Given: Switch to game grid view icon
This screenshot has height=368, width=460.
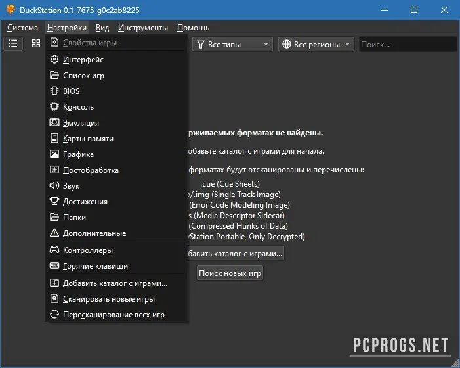Looking at the screenshot, I should (x=36, y=44).
